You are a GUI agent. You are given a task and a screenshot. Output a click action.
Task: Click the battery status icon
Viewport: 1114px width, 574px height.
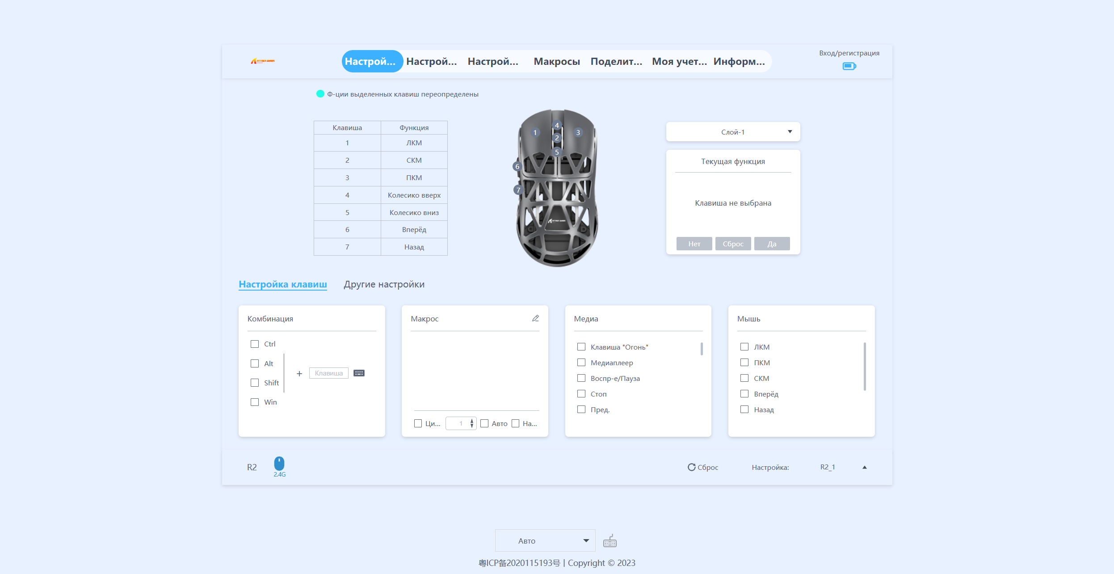(849, 66)
